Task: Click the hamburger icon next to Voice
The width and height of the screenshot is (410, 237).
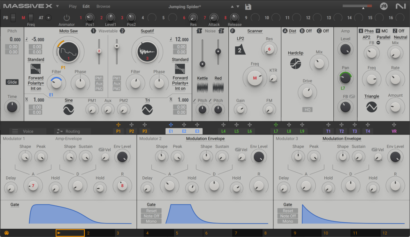Action: pos(15,131)
